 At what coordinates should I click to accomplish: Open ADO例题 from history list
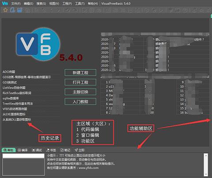[9, 72]
